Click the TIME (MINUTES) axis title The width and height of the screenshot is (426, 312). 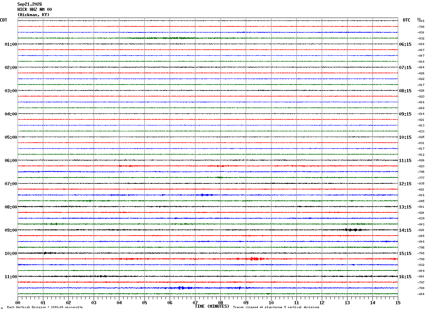click(x=212, y=306)
